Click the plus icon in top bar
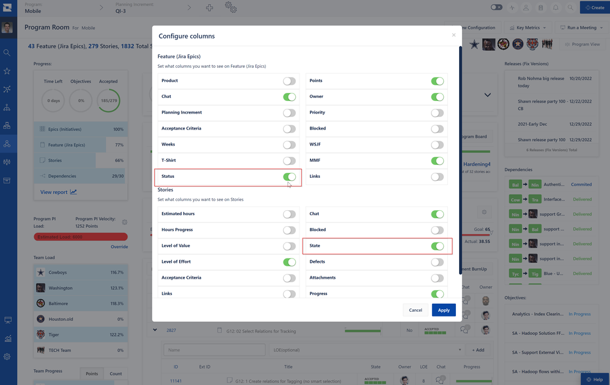 coord(209,8)
